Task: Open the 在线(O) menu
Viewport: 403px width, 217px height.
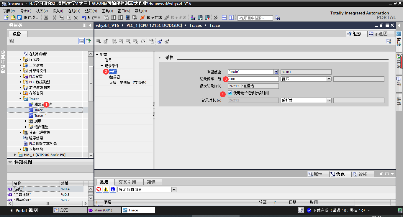Action: coord(74,11)
